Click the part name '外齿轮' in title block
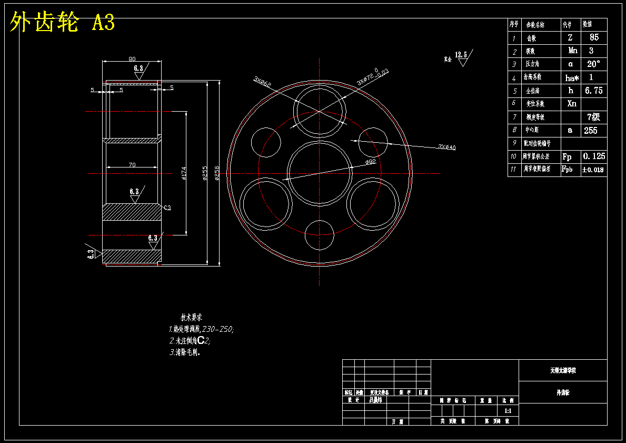The image size is (626, 443). coord(563,392)
